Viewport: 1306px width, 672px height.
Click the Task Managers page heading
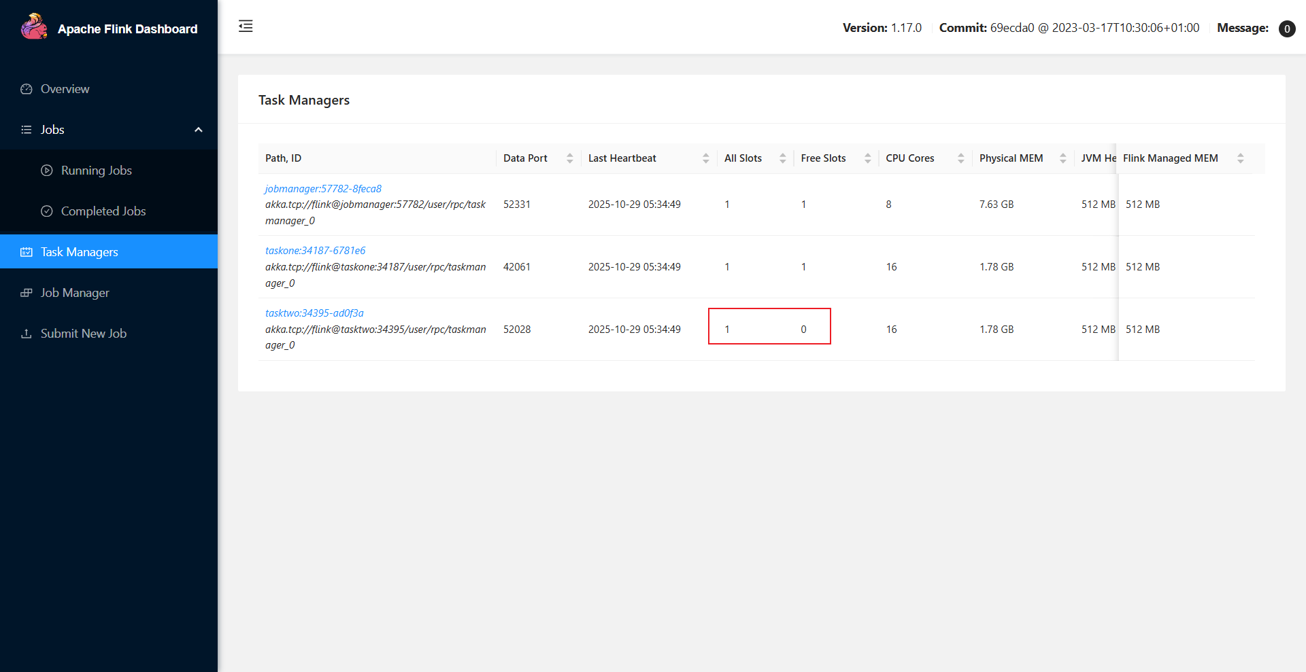click(x=304, y=100)
